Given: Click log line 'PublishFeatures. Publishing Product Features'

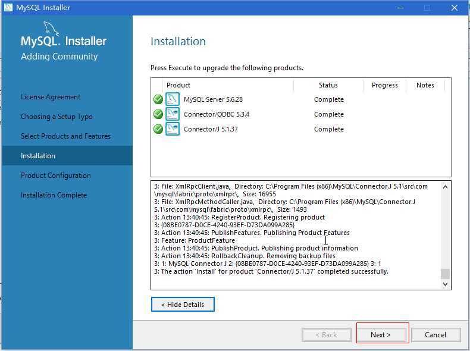Looking at the screenshot, I should (252, 233).
